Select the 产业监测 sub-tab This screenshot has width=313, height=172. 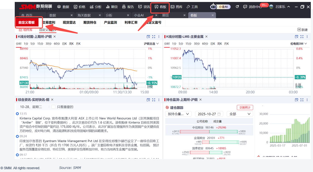point(110,22)
